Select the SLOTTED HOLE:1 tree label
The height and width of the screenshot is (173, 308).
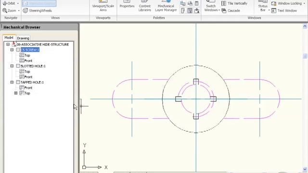click(33, 66)
